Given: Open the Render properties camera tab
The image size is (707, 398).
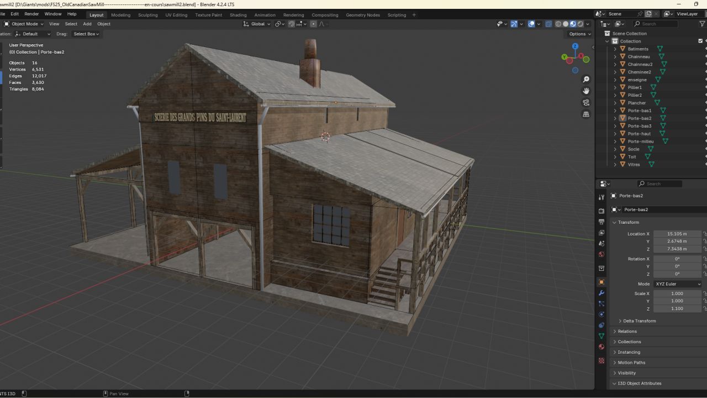Looking at the screenshot, I should point(602,211).
